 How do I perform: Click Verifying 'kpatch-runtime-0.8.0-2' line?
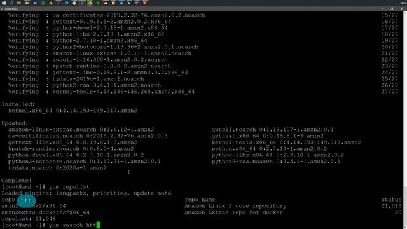tap(90, 66)
